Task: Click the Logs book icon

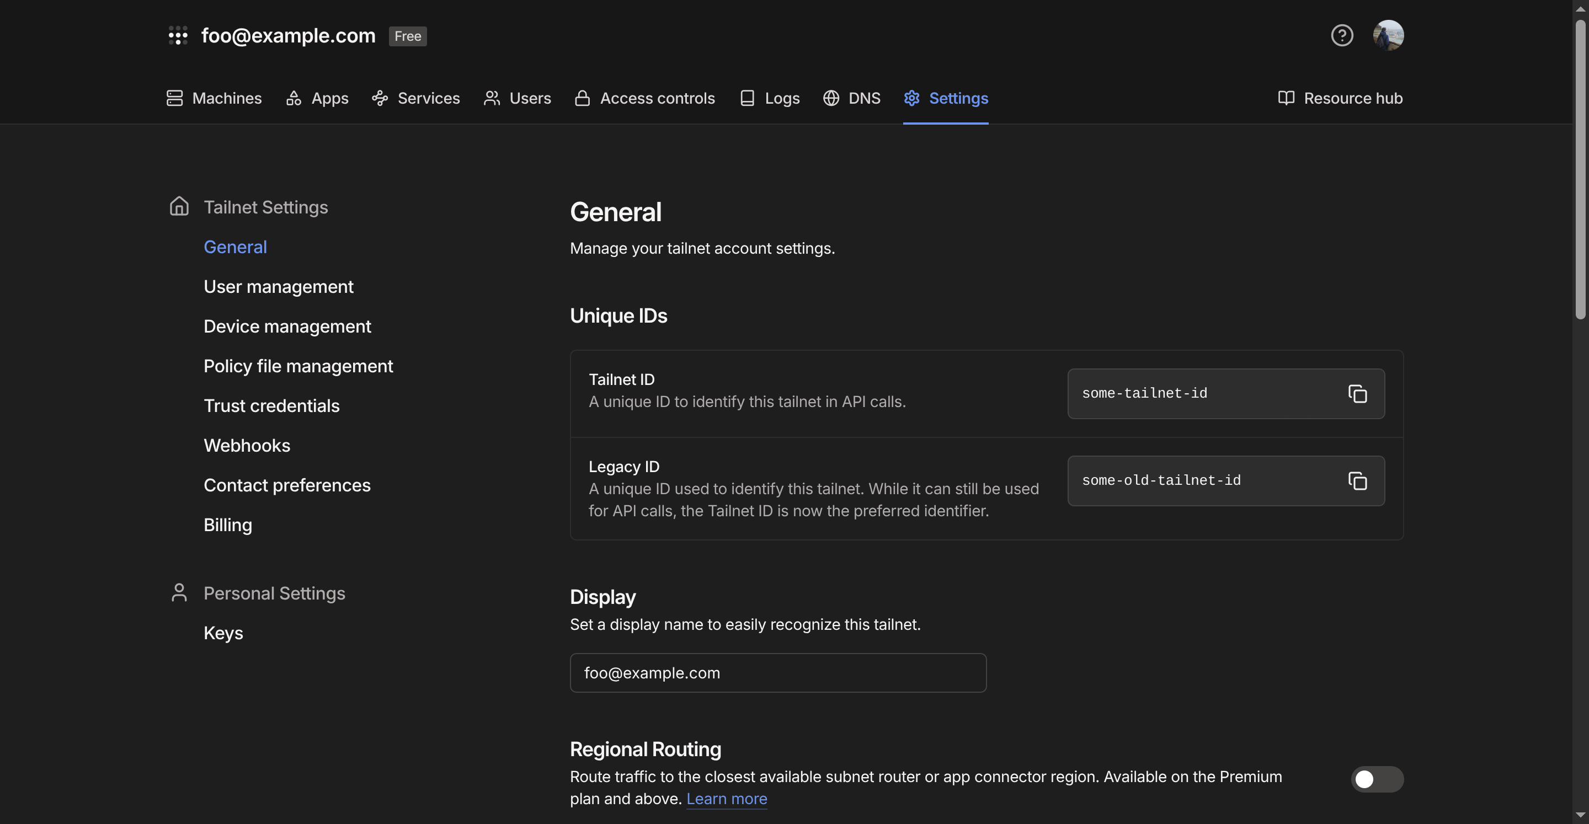Action: (x=747, y=98)
